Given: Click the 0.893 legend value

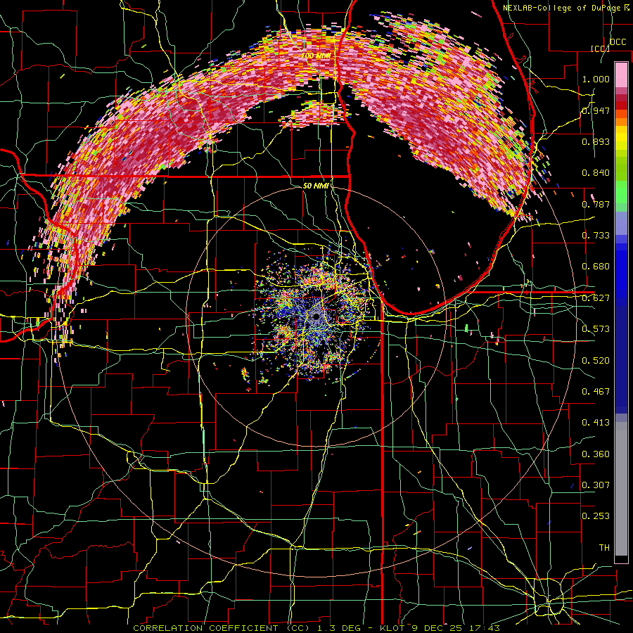Looking at the screenshot, I should (x=596, y=141).
